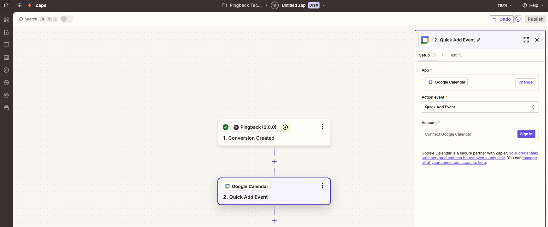This screenshot has width=548, height=227.
Task: Click the search magnifier icon
Action: (x=21, y=19)
